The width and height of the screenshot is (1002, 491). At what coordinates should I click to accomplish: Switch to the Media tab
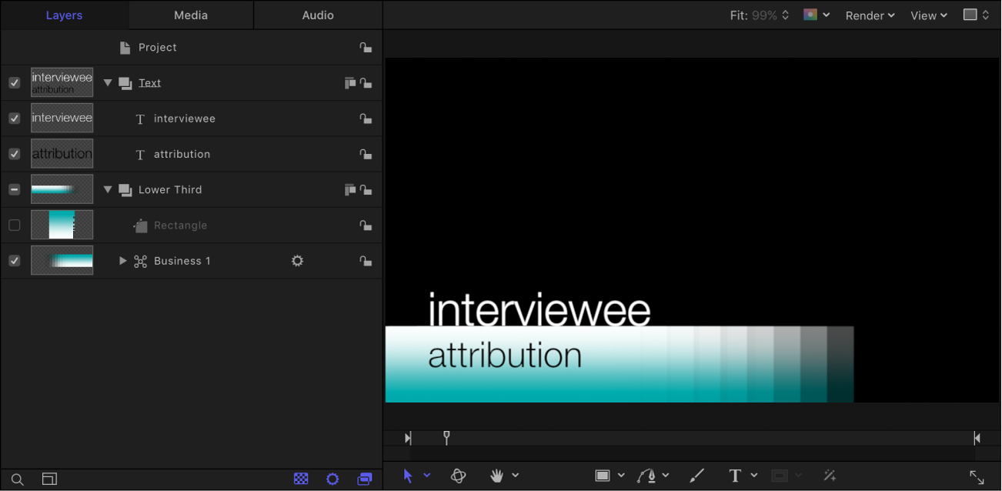tap(190, 15)
